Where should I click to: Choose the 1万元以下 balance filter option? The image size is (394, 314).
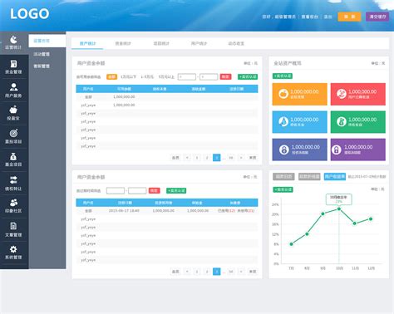click(x=128, y=76)
